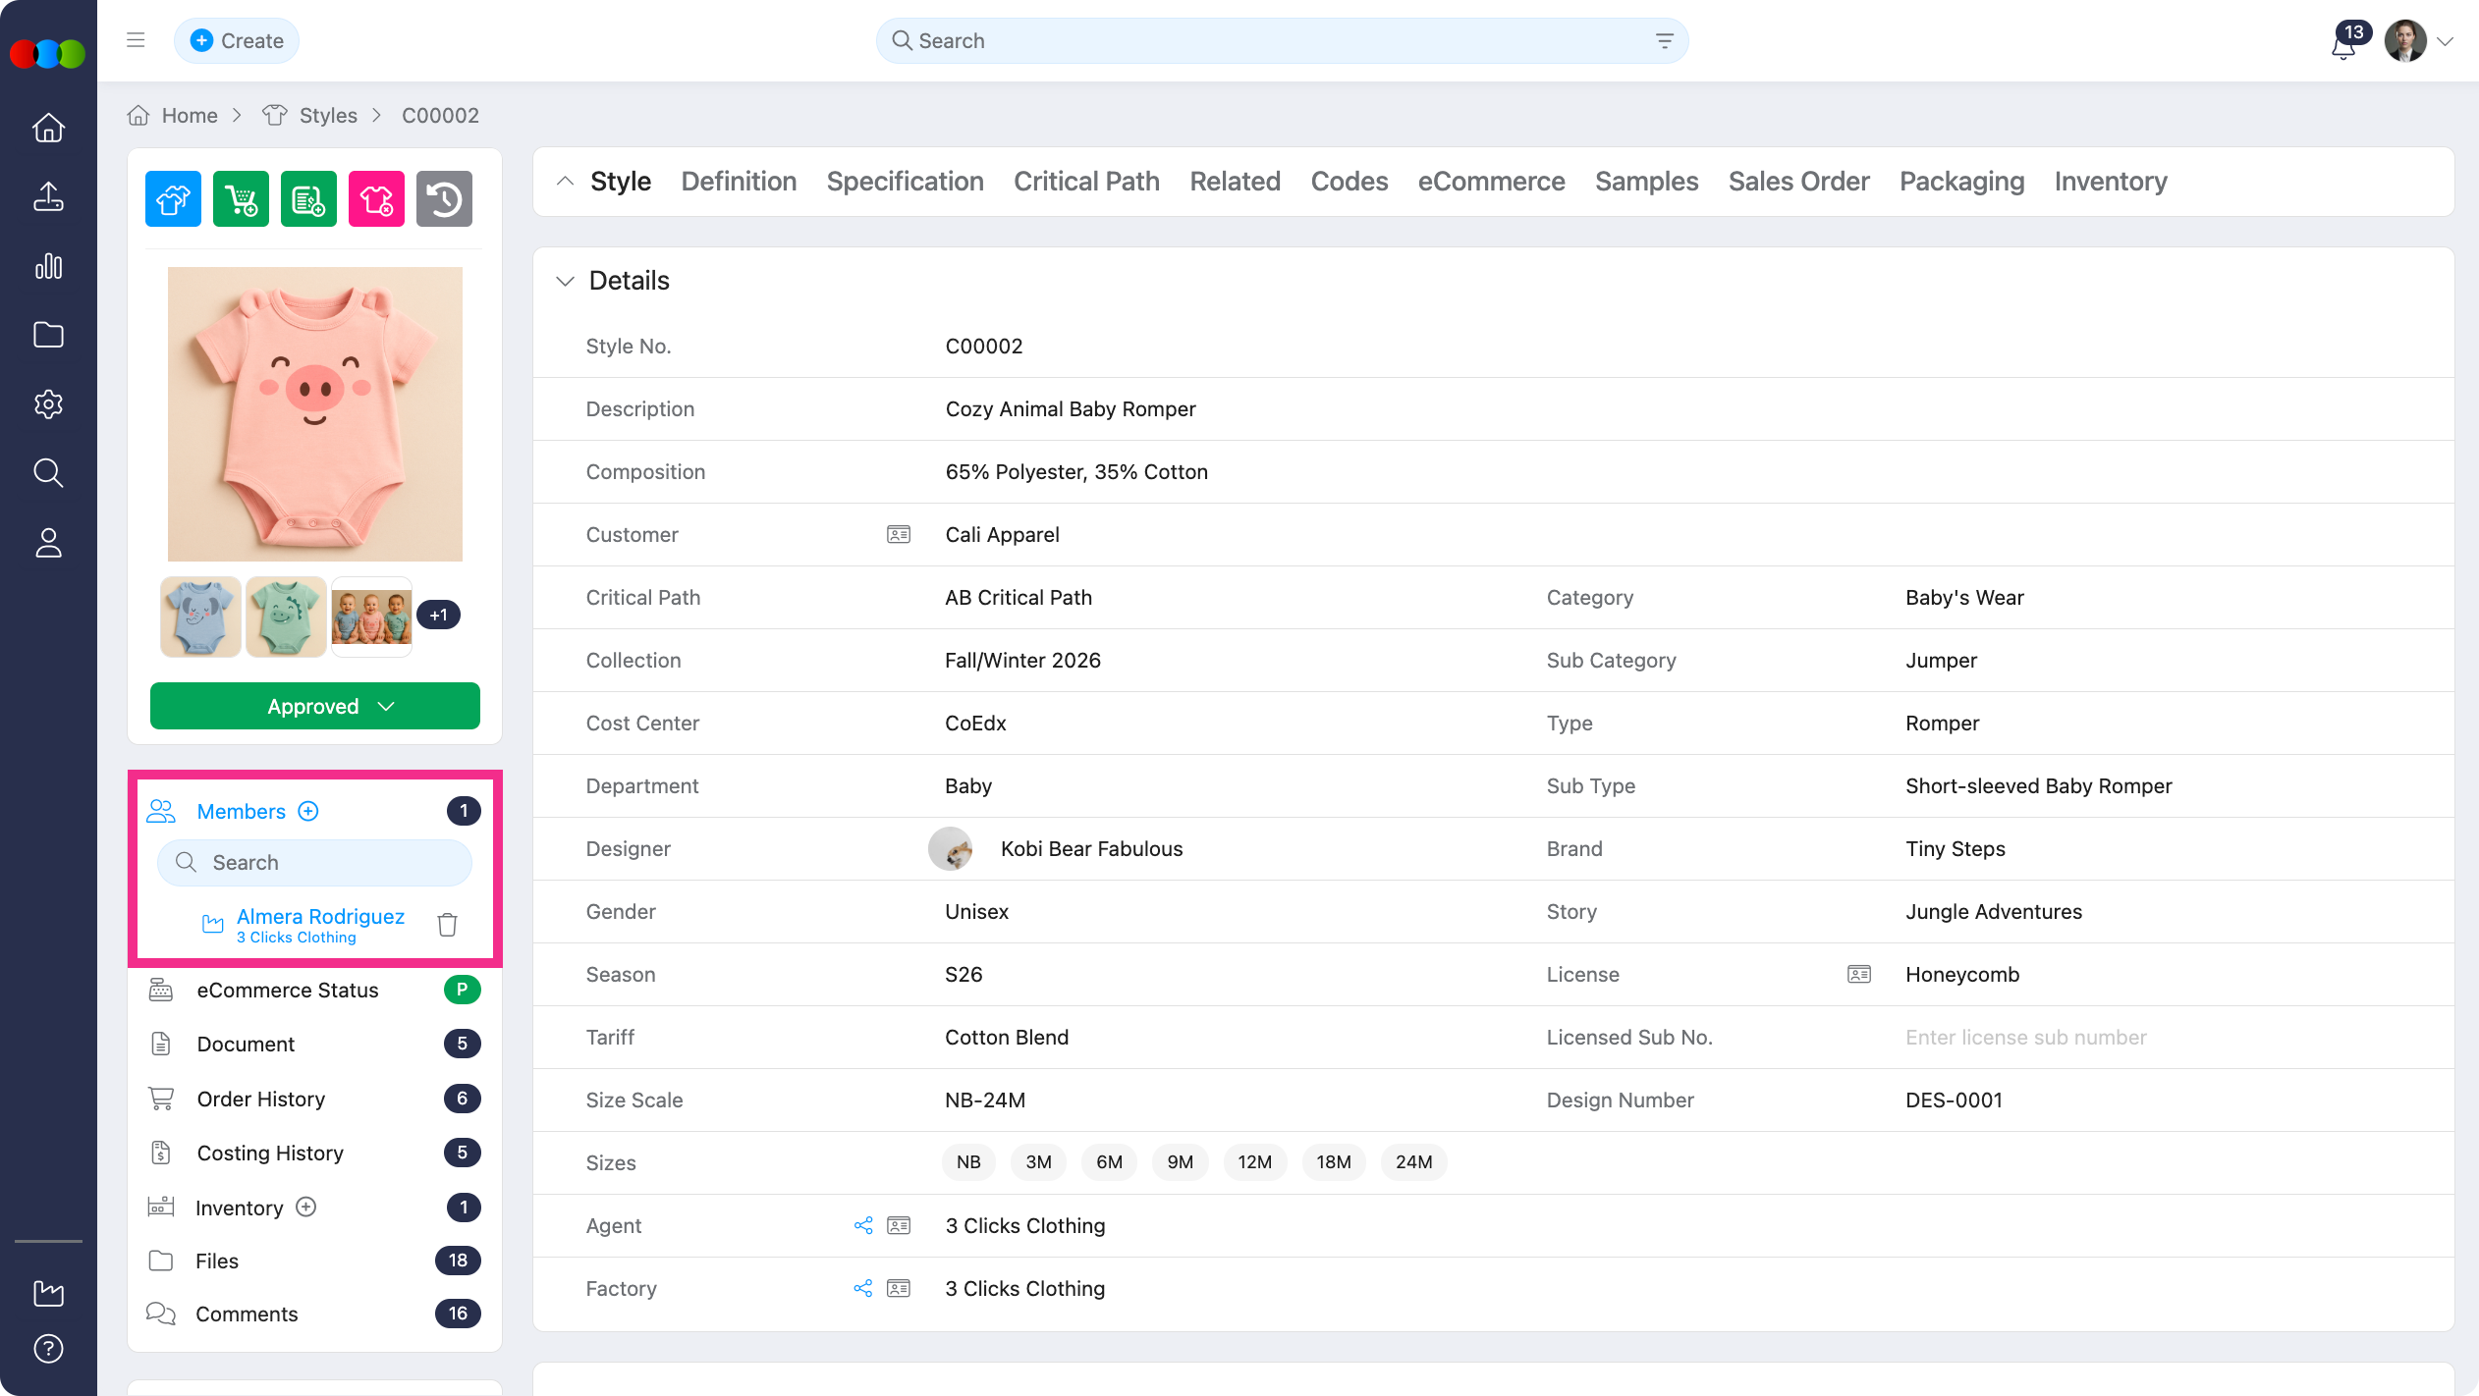Open the search filter options icon
Viewport: 2479px width, 1396px height.
coord(1664,41)
